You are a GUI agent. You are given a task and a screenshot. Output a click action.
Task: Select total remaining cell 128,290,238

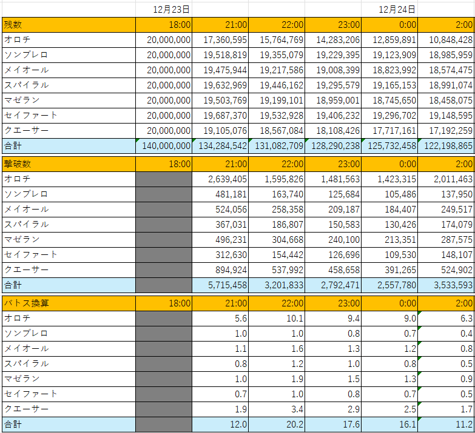pyautogui.click(x=333, y=146)
